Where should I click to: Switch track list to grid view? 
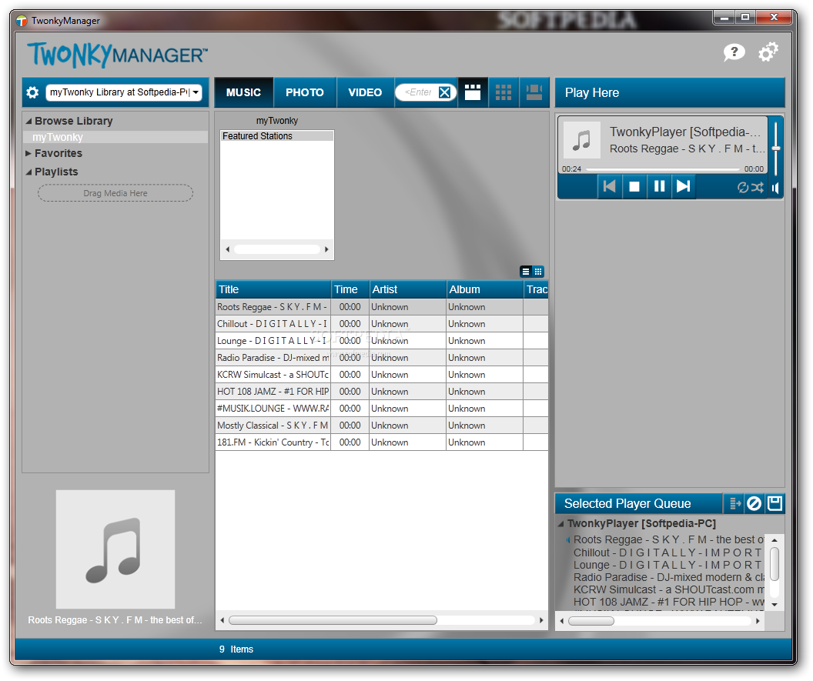point(538,271)
